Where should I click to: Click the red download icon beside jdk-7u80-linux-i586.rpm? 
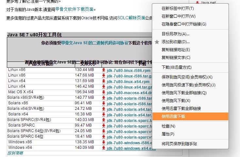pos(104,70)
